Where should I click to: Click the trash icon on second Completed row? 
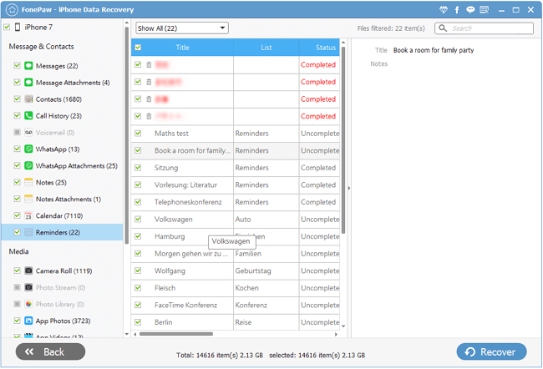pyautogui.click(x=149, y=82)
